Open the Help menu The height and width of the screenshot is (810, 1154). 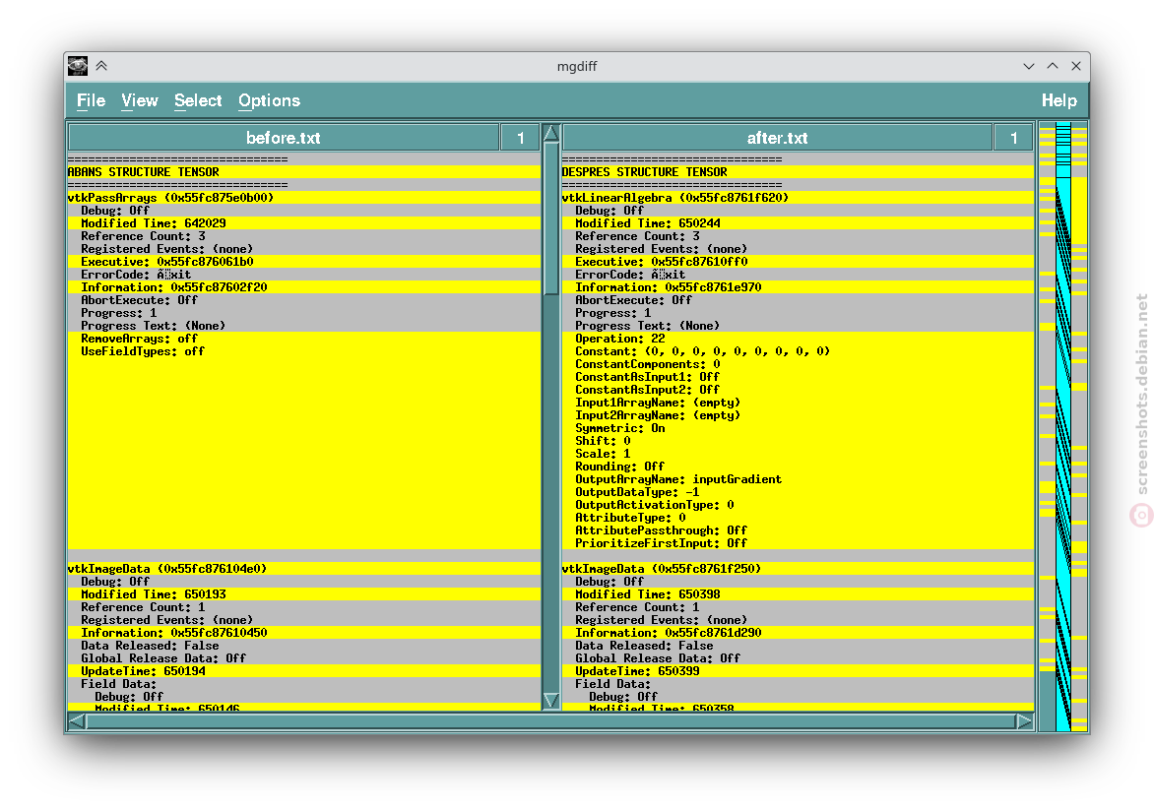[1059, 100]
